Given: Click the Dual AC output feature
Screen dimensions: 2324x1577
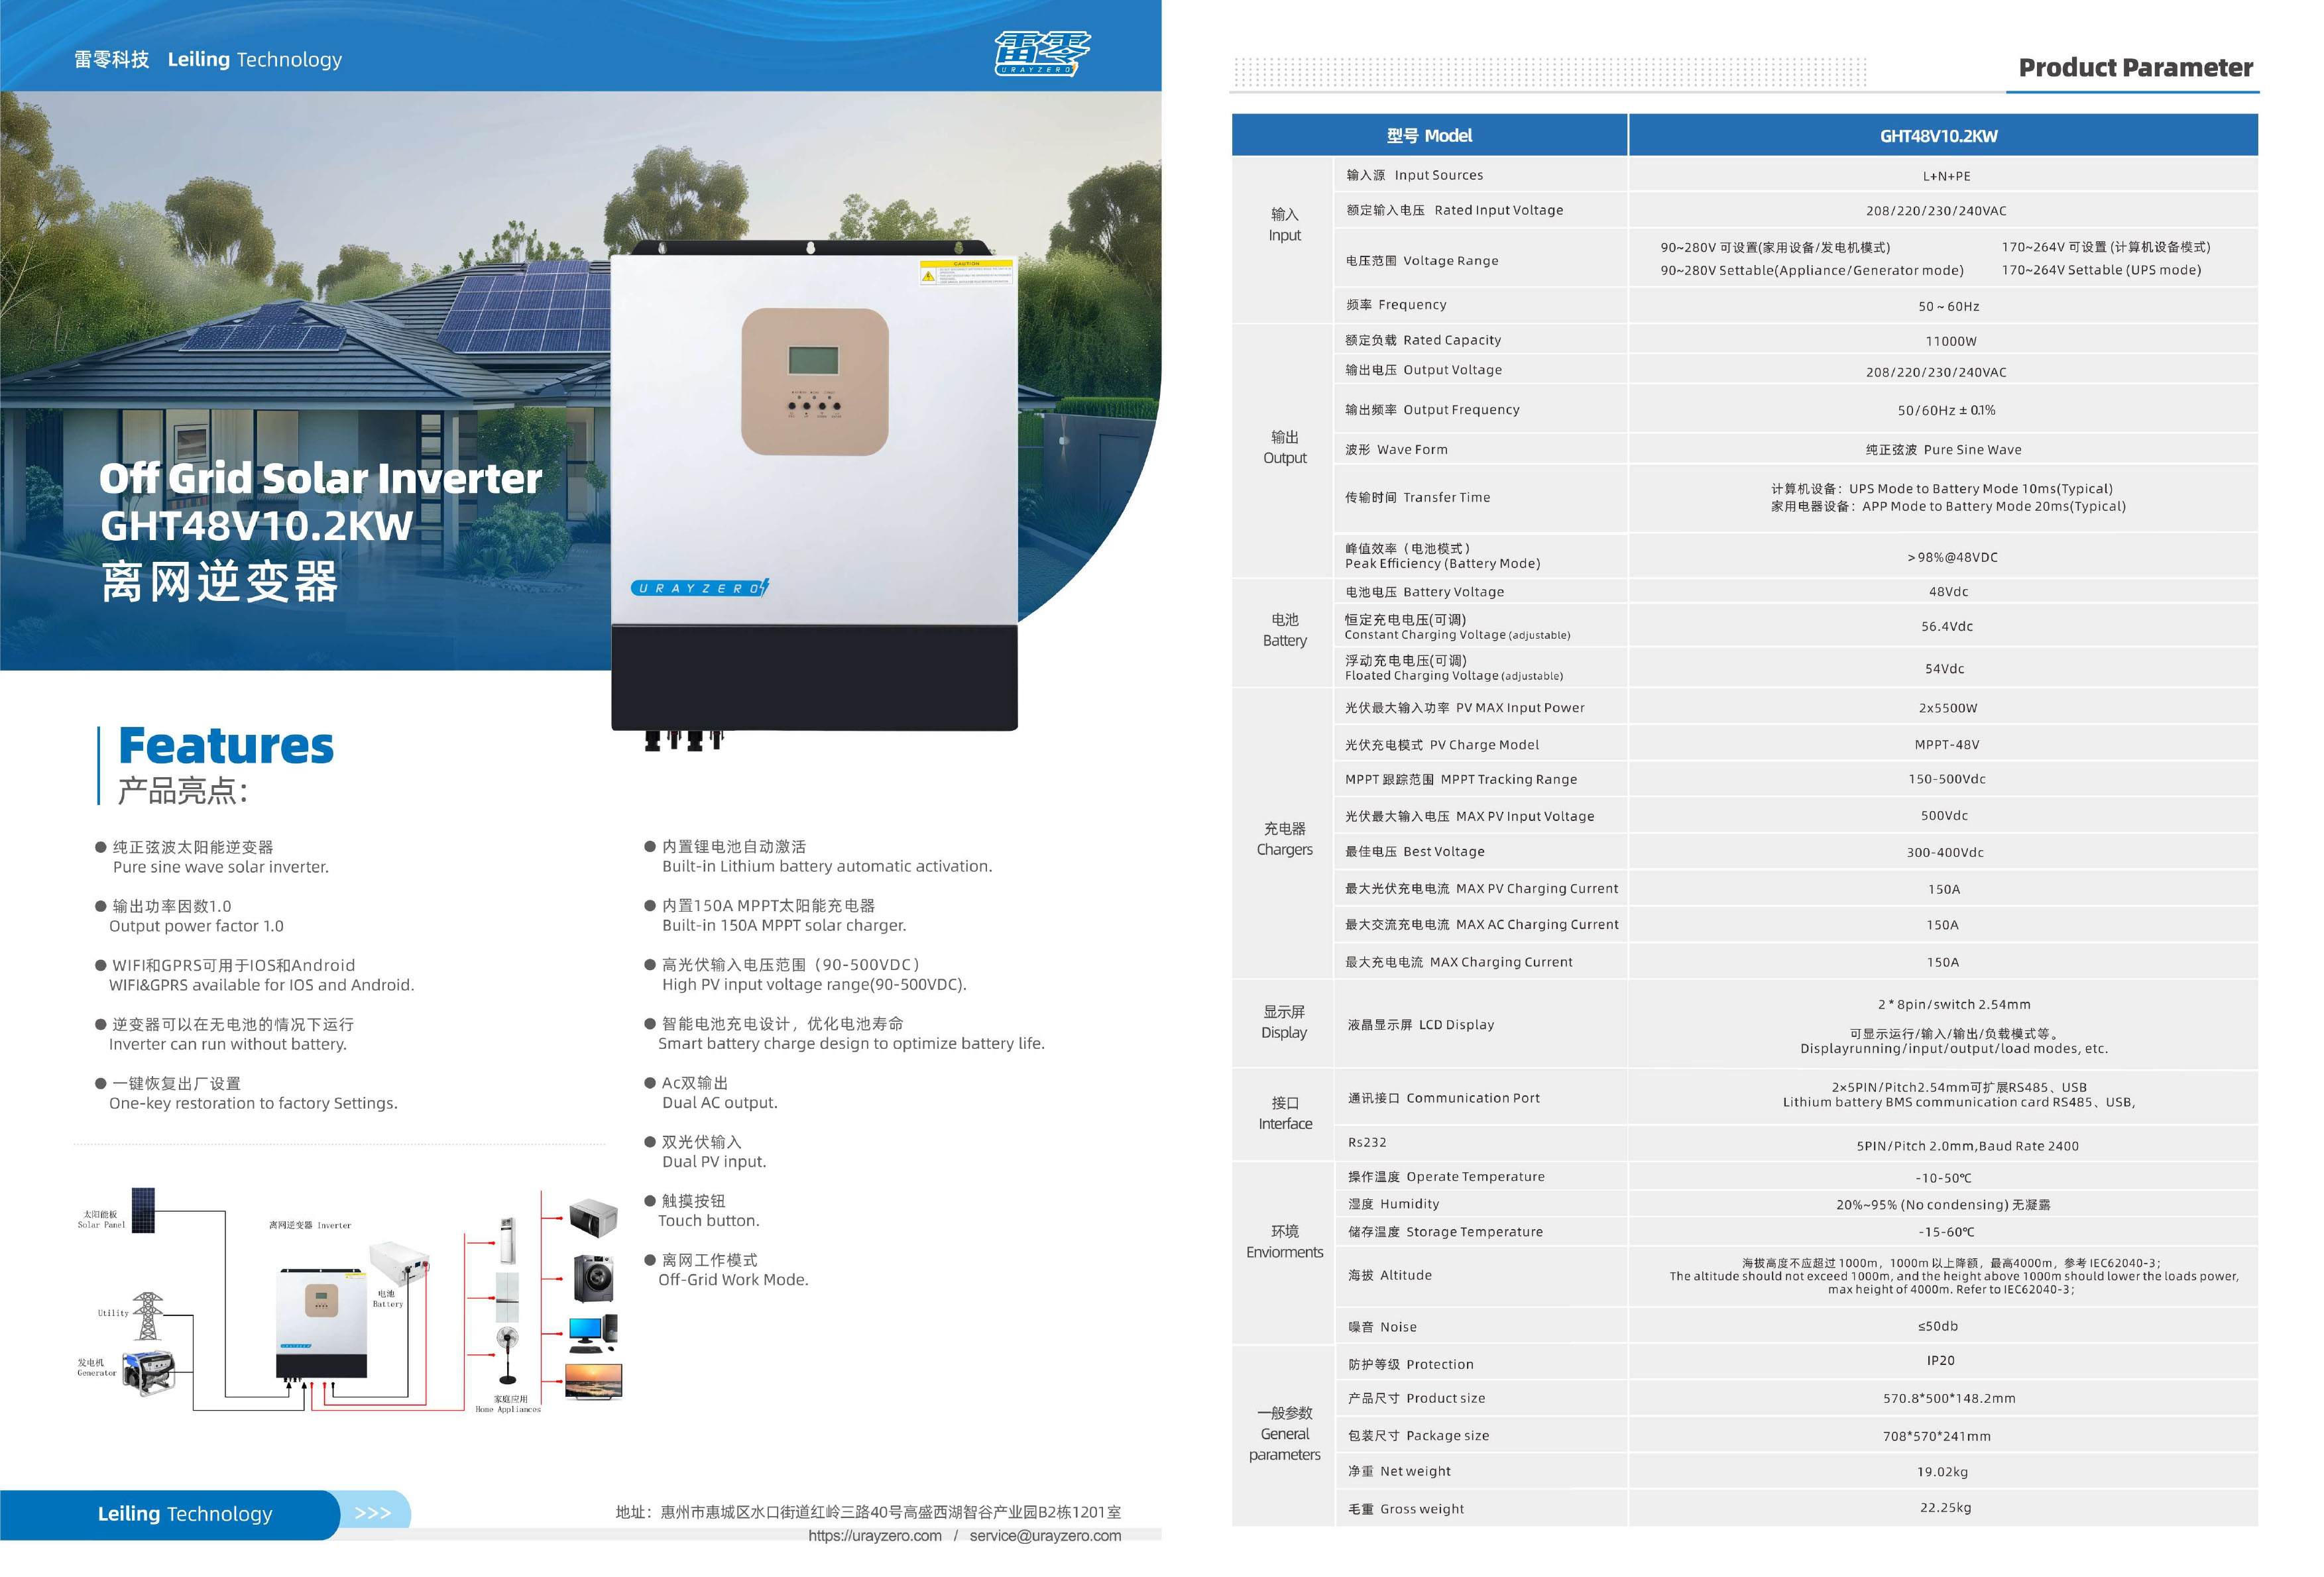Looking at the screenshot, I should point(719,1103).
